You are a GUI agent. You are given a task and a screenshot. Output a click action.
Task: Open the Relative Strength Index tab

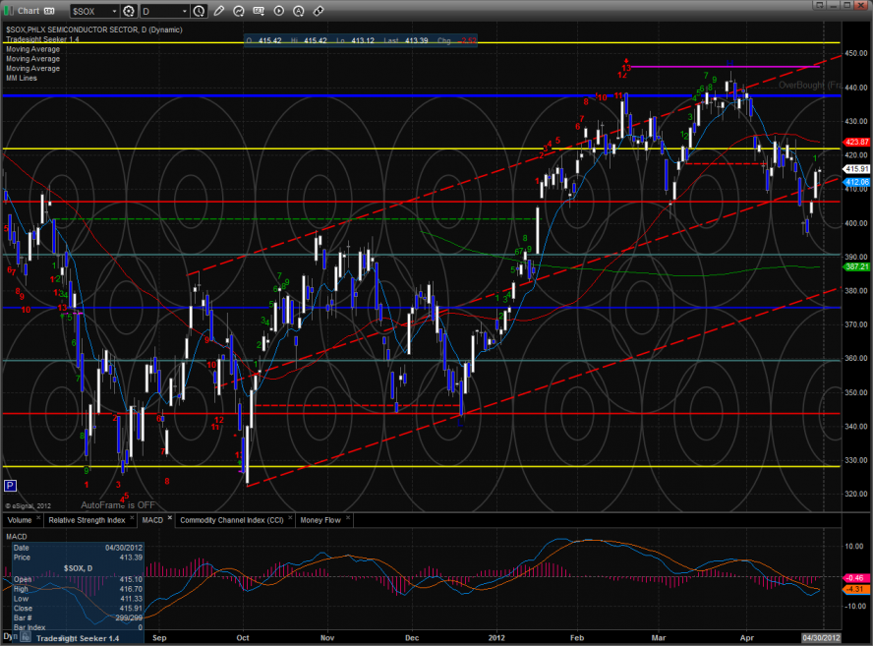point(87,519)
